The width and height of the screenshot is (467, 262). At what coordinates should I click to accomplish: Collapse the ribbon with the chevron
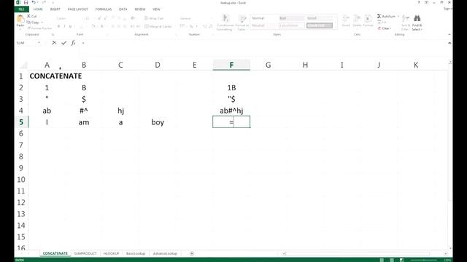449,35
